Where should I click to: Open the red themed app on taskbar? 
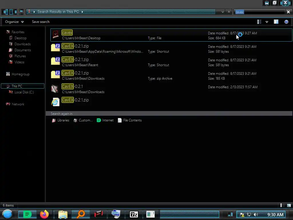[98, 214]
